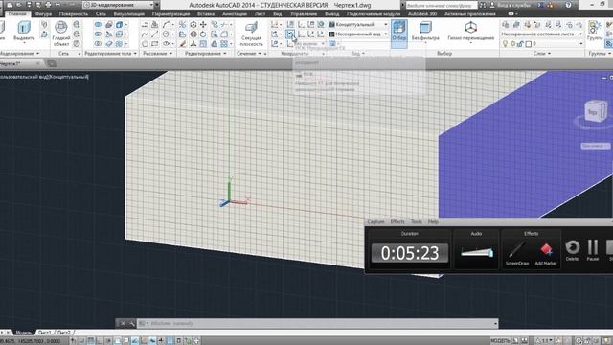Click the viewport label Концептуальный control

point(69,77)
